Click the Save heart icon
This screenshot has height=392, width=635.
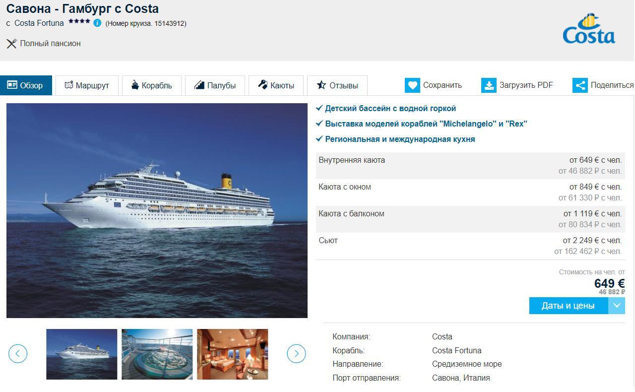coord(412,85)
